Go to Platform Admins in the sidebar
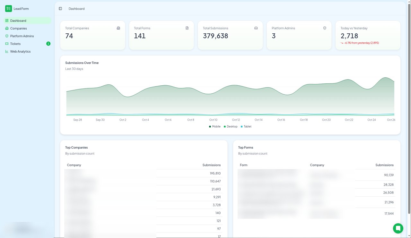This screenshot has height=238, width=411. [28, 36]
